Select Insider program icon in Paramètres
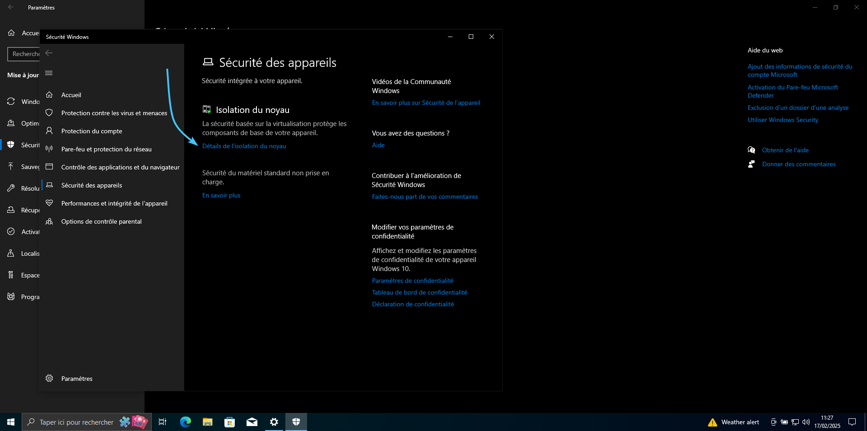 click(11, 296)
